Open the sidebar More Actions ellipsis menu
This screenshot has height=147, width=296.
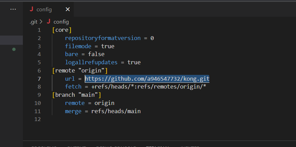[x=13, y=9]
